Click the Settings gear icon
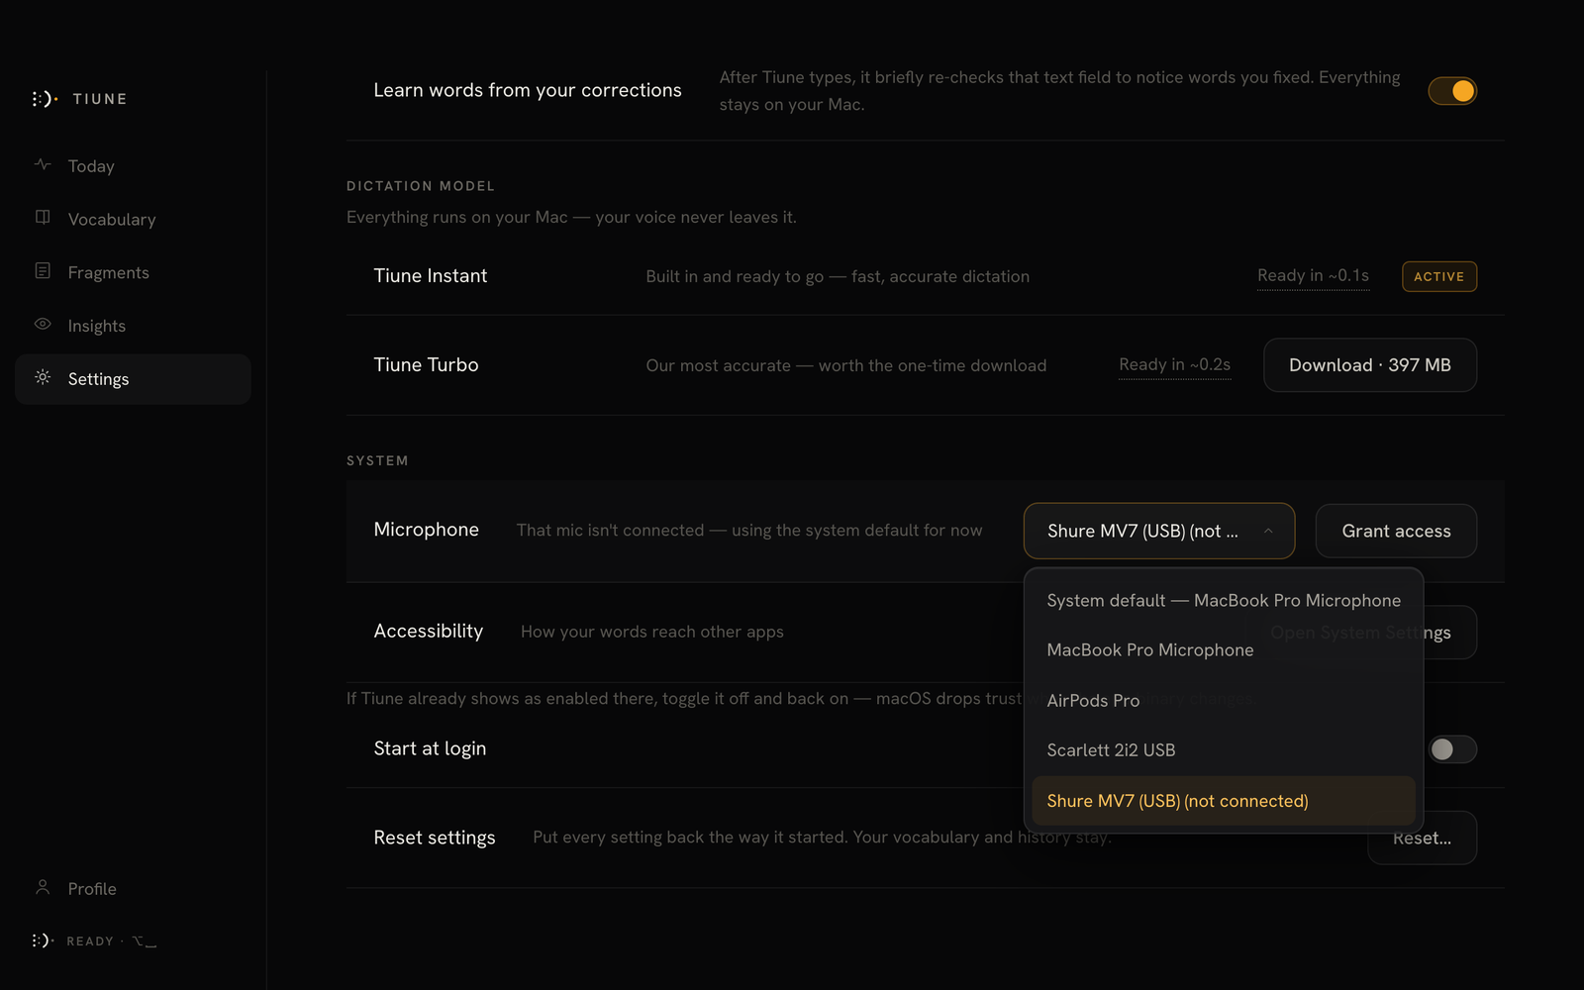 coord(43,377)
